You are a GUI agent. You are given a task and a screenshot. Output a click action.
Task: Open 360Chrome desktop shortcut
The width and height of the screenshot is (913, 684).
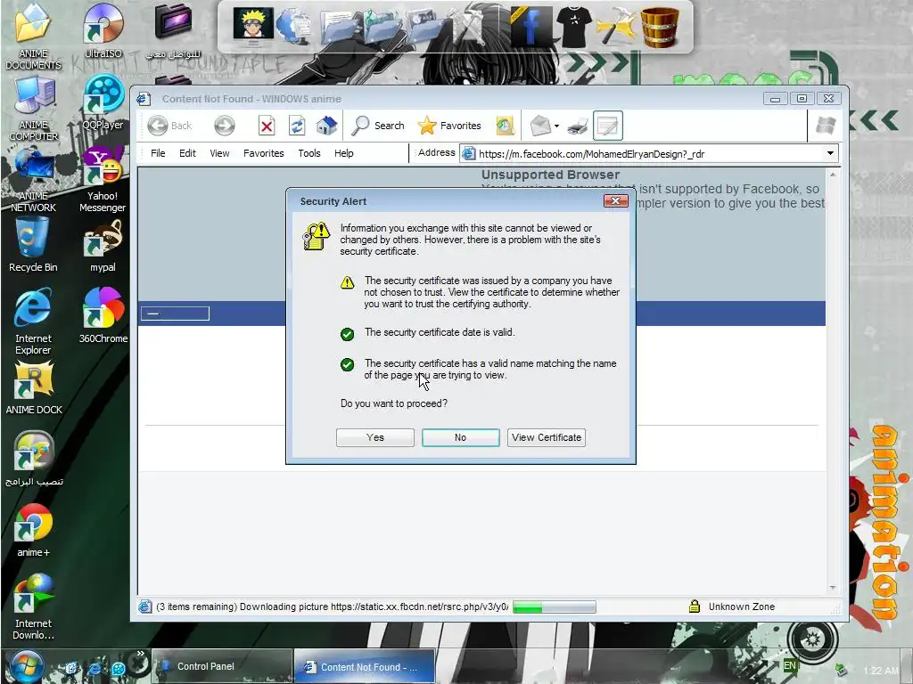(103, 316)
